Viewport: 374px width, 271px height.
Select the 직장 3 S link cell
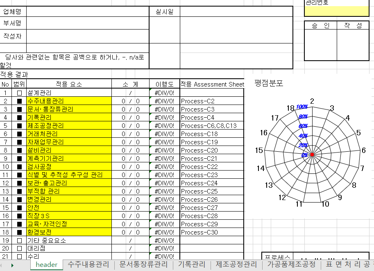[x=69, y=216]
